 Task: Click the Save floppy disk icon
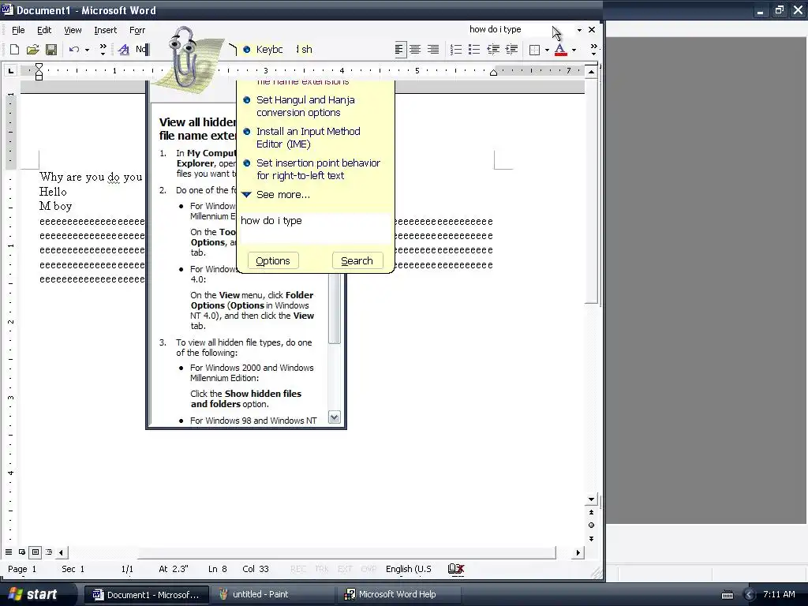point(51,50)
